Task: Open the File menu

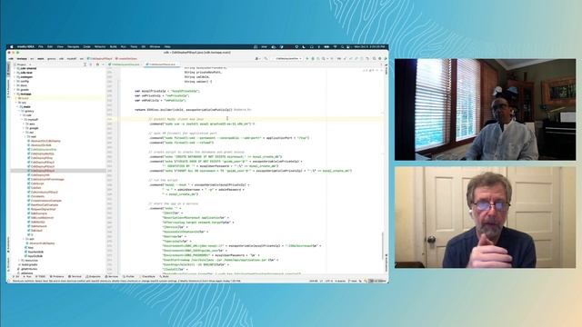Action: [x=41, y=46]
